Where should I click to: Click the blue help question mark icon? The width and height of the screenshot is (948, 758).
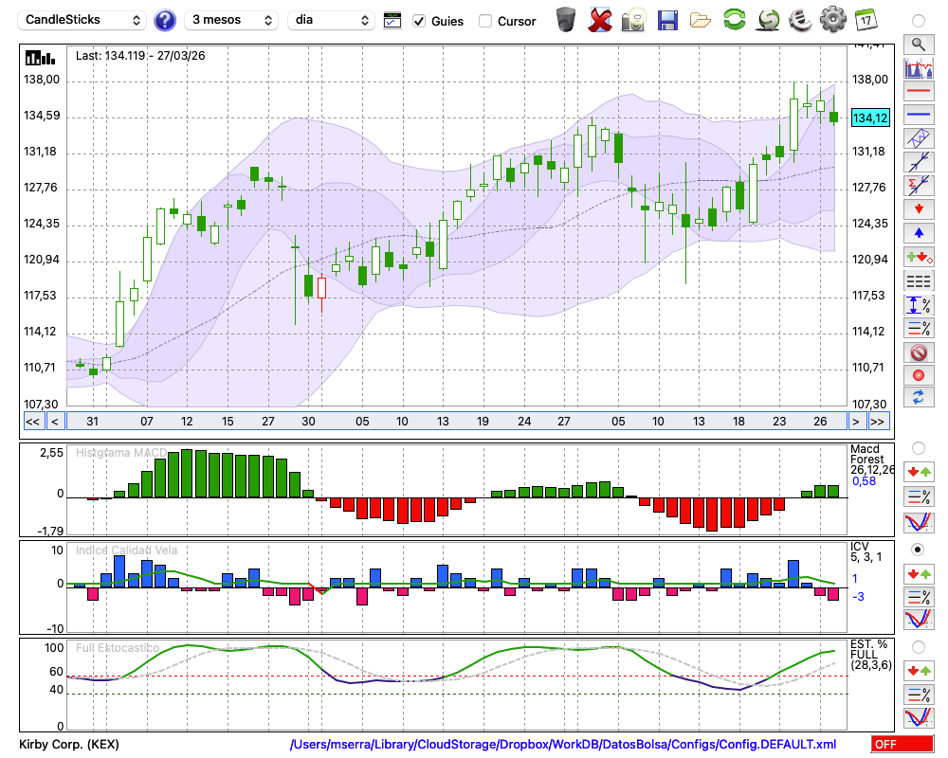[x=165, y=20]
